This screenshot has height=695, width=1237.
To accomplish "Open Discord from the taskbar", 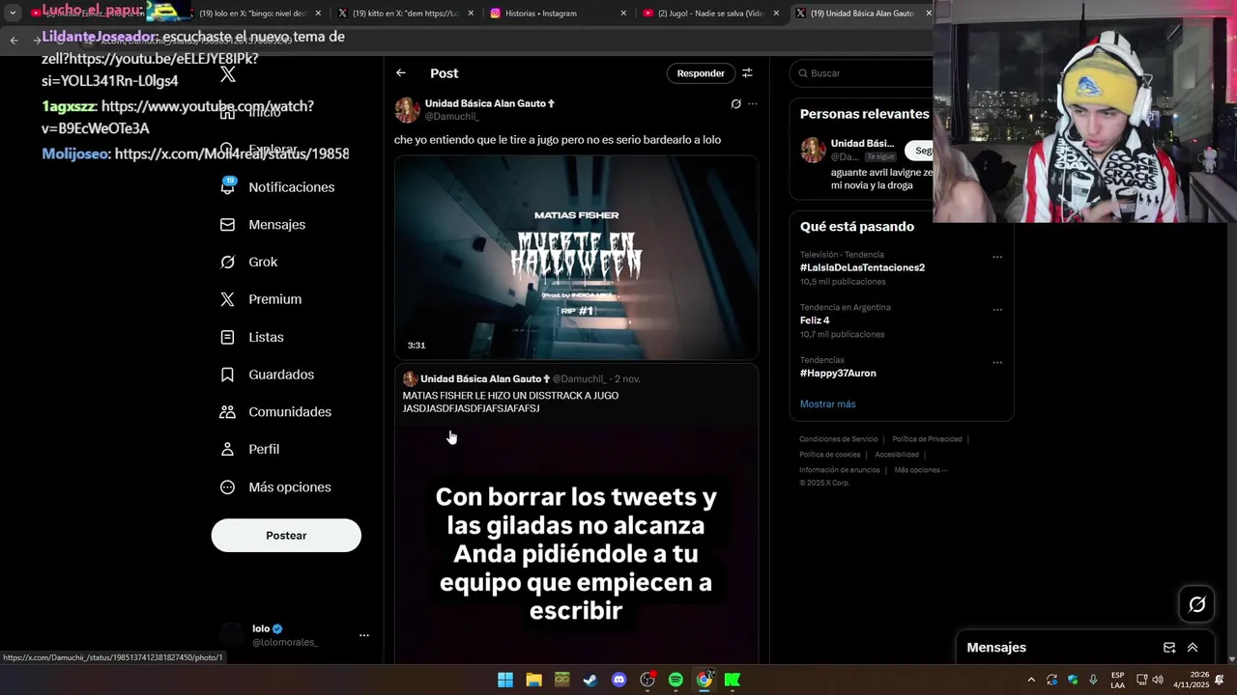I will pos(619,680).
